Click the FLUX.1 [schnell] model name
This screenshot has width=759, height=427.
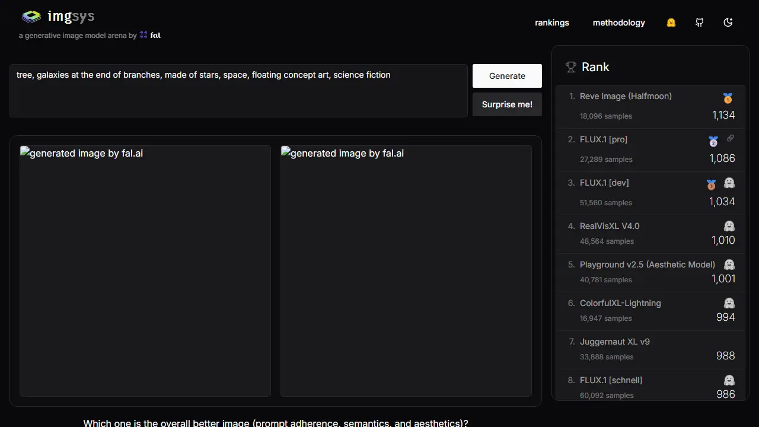611,380
